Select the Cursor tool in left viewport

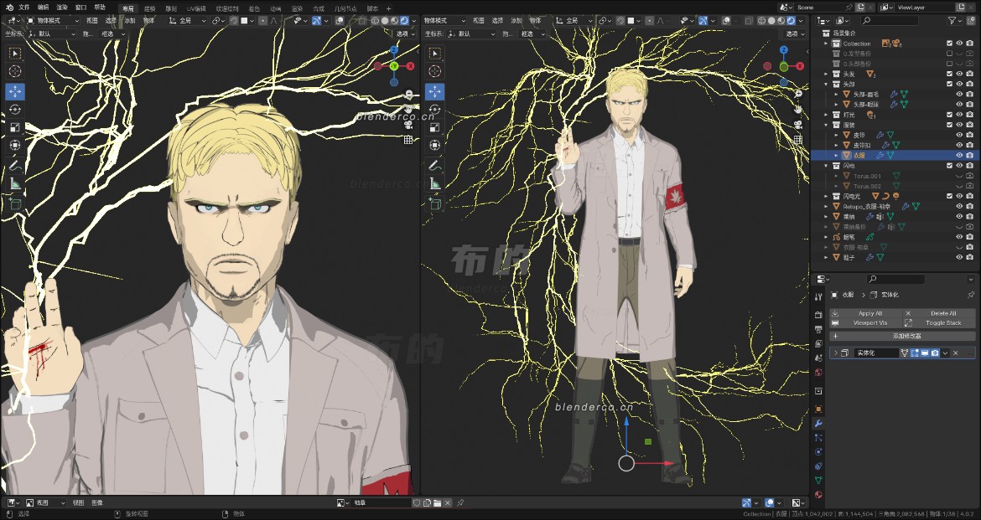pos(15,71)
